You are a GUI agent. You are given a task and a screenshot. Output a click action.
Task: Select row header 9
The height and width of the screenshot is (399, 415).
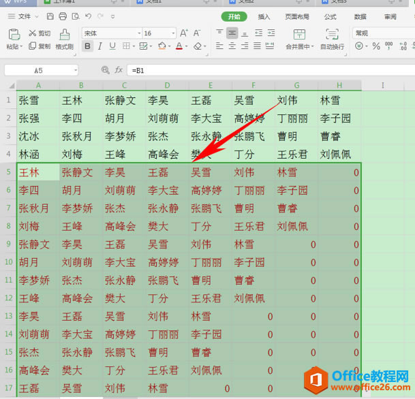pyautogui.click(x=8, y=244)
